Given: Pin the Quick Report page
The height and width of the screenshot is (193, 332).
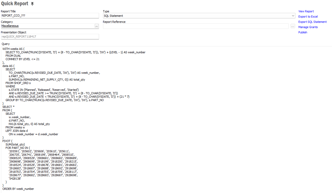Looking at the screenshot, I should 32,4.
